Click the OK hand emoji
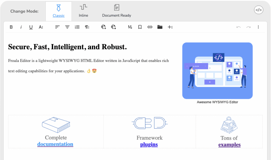 (x=89, y=71)
